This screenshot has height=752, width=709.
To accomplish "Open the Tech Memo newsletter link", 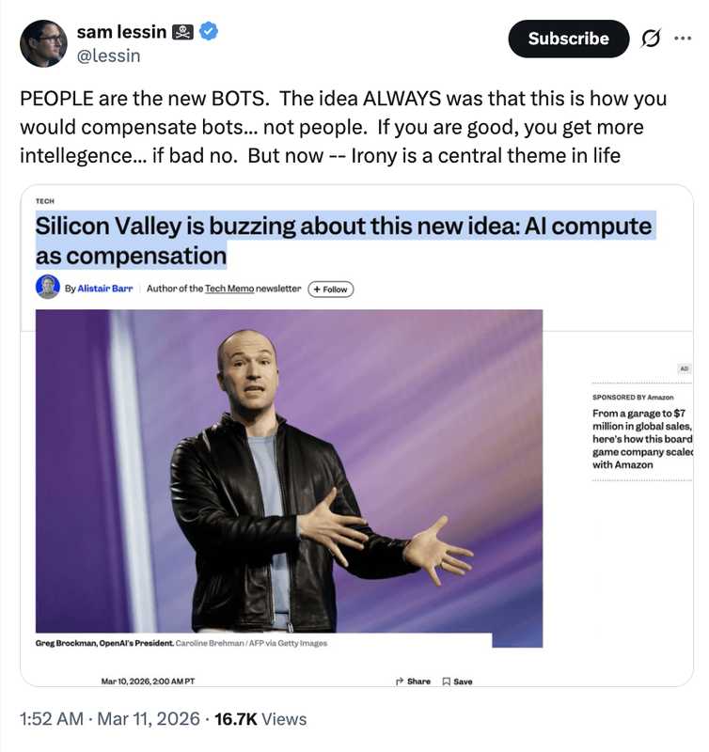I will (x=232, y=289).
